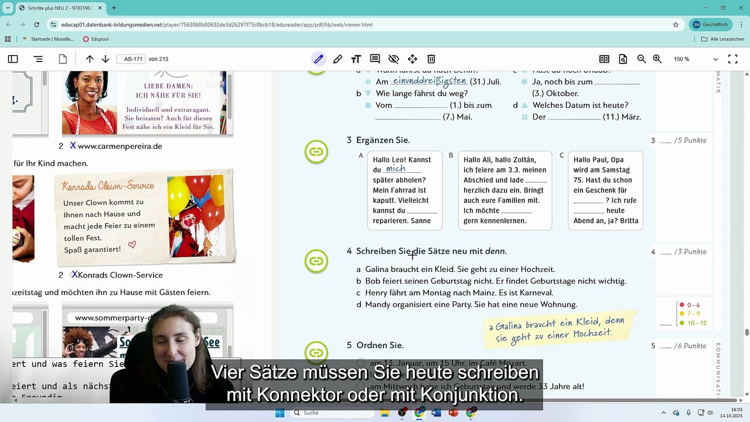Open the link icon beside exercise 3
Image resolution: width=750 pixels, height=422 pixels.
[x=316, y=152]
